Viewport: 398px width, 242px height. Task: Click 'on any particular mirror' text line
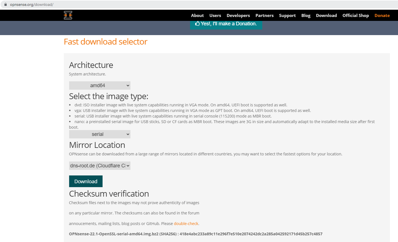(x=134, y=213)
